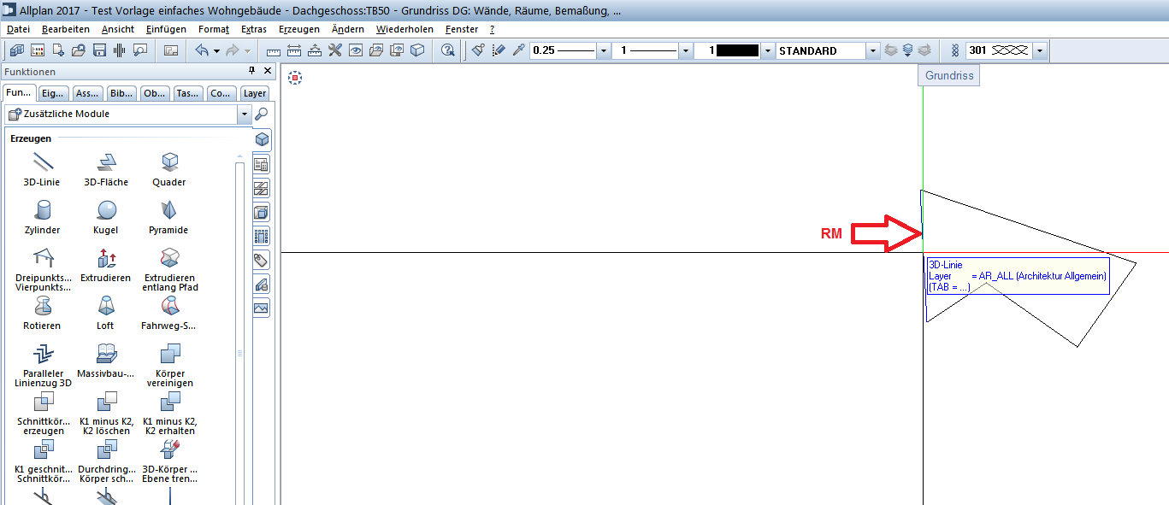
Task: Expand the pen thickness 0.25 dropdown
Action: tap(604, 50)
